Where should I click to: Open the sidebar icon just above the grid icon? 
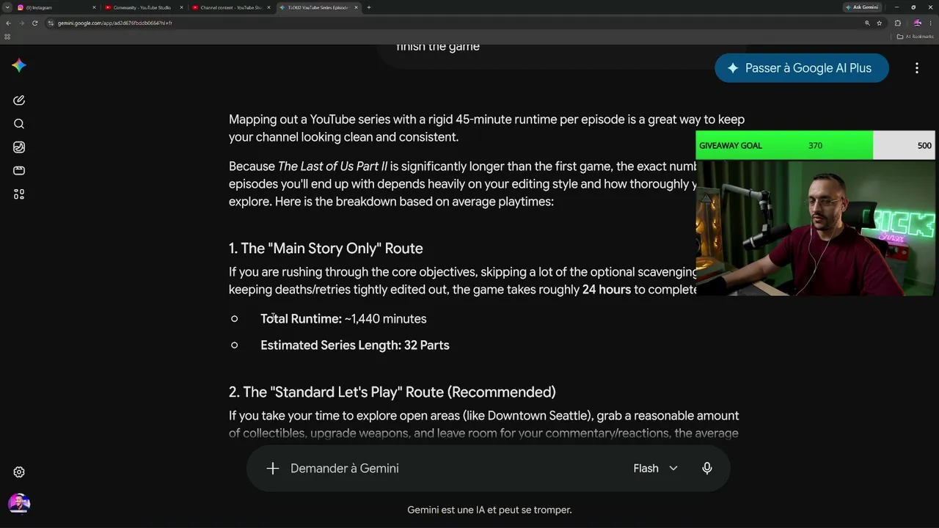[19, 171]
